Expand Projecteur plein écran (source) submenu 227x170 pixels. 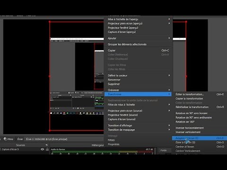point(138,110)
